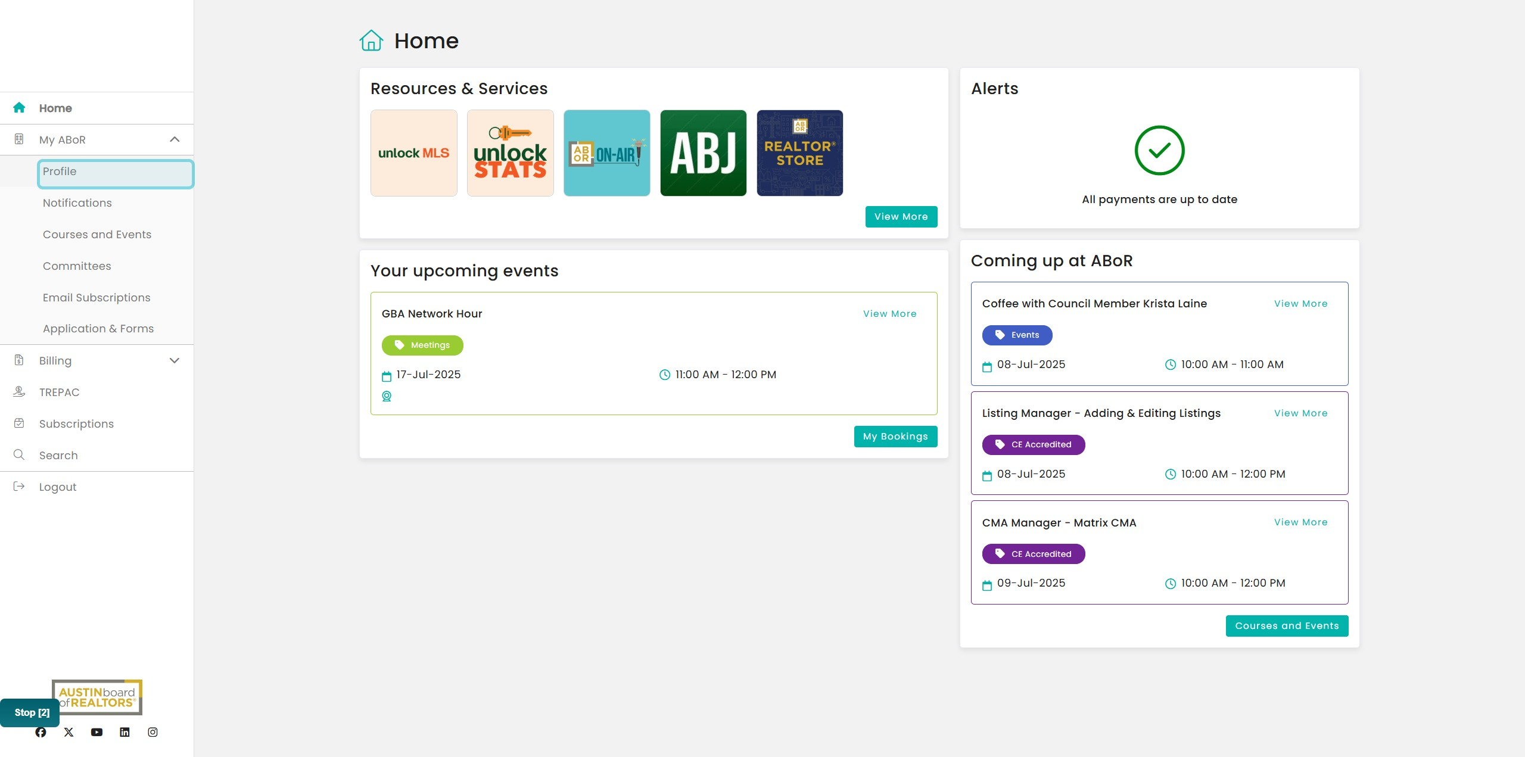The width and height of the screenshot is (1525, 757).
Task: Click the X (Twitter) social icon
Action: point(69,732)
